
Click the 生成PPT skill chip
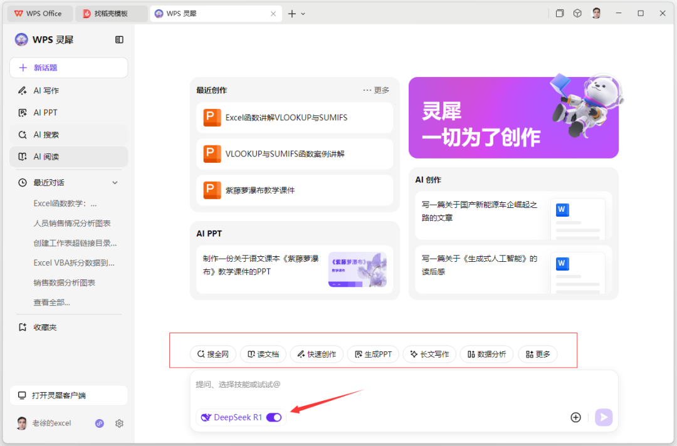373,354
